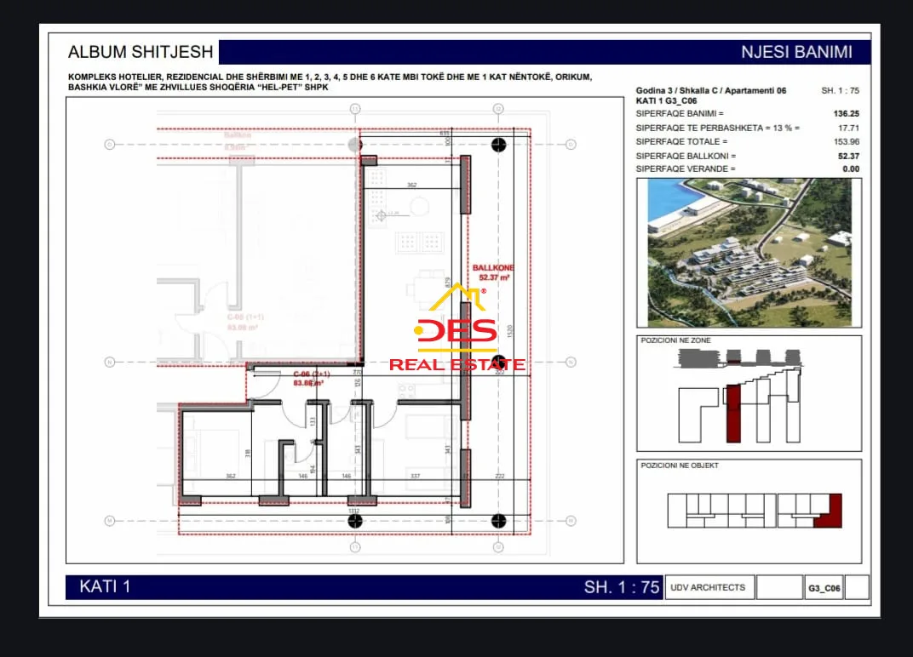
Task: Select the living area value "136.25"
Action: pos(846,113)
